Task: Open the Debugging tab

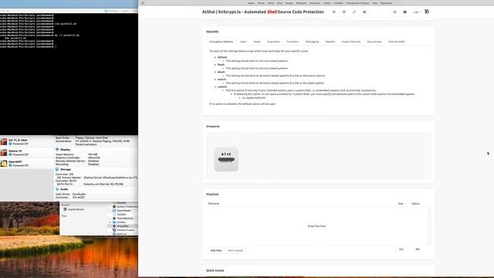Action: [x=312, y=42]
